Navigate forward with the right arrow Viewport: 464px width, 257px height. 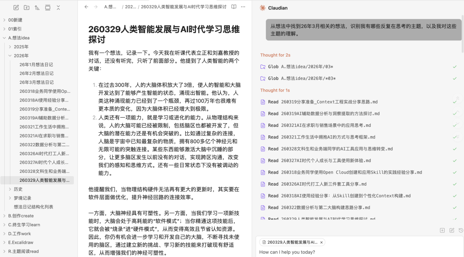tap(95, 7)
